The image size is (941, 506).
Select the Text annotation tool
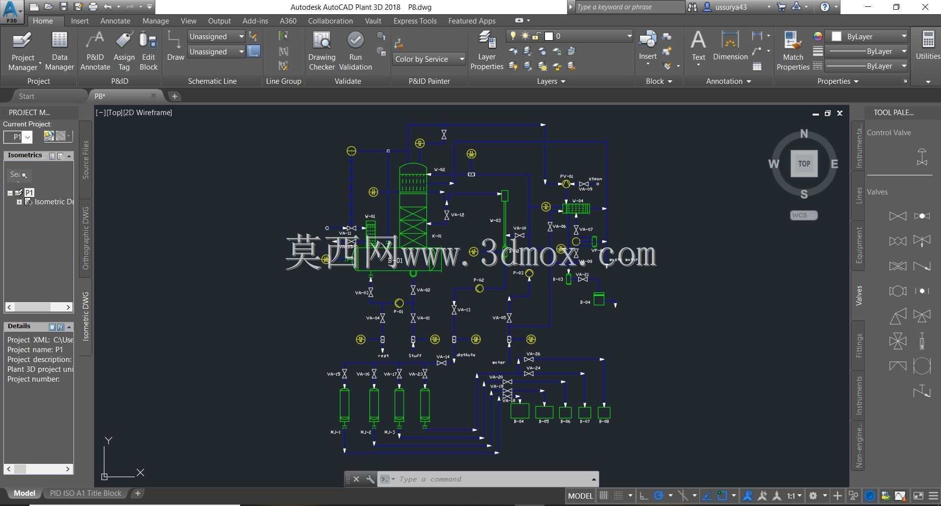tap(698, 46)
